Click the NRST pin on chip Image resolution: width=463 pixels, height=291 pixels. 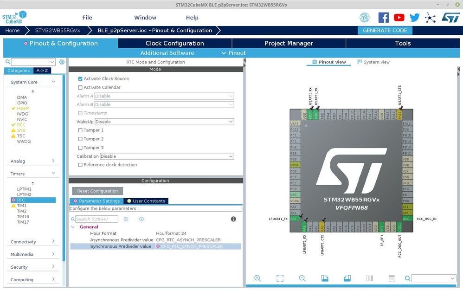pyautogui.click(x=295, y=165)
